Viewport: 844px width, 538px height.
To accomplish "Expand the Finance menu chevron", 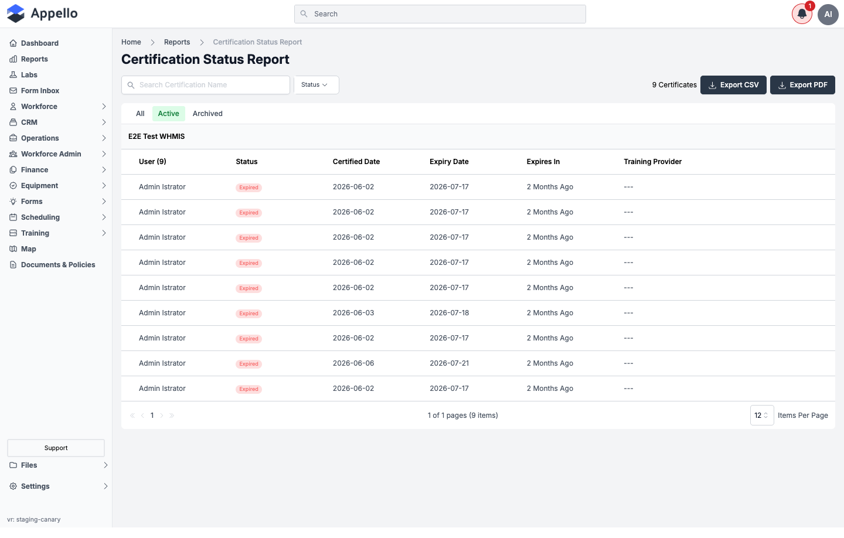I will click(104, 170).
